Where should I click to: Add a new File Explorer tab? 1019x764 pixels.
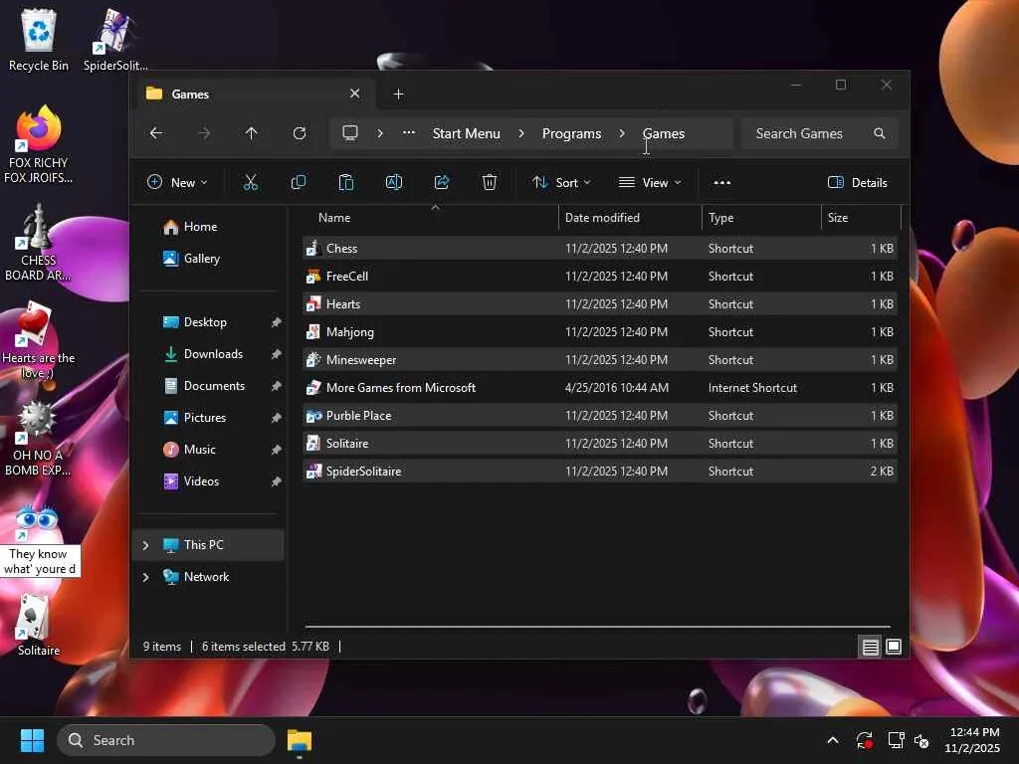[398, 95]
